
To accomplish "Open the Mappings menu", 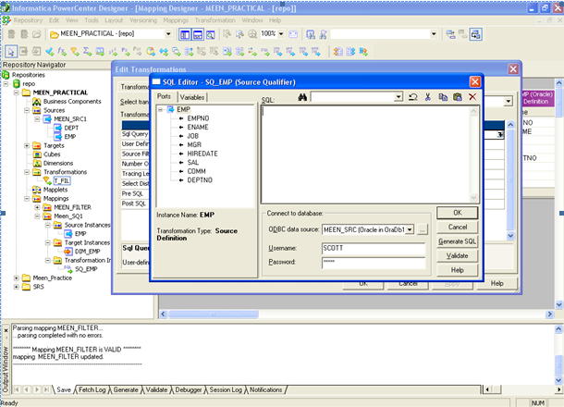I will 176,20.
